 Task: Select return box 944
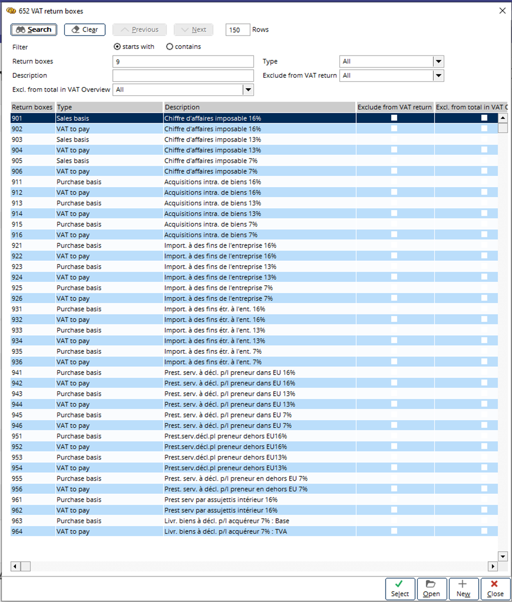[254, 404]
